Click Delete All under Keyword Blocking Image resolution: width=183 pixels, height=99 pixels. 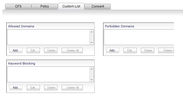coord(72,88)
